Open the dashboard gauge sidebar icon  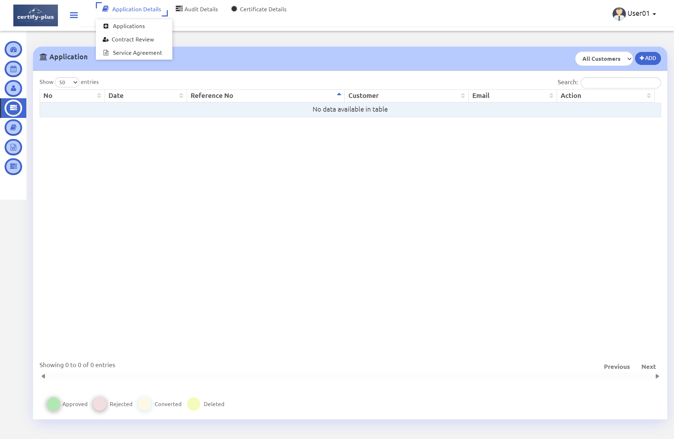tap(13, 49)
